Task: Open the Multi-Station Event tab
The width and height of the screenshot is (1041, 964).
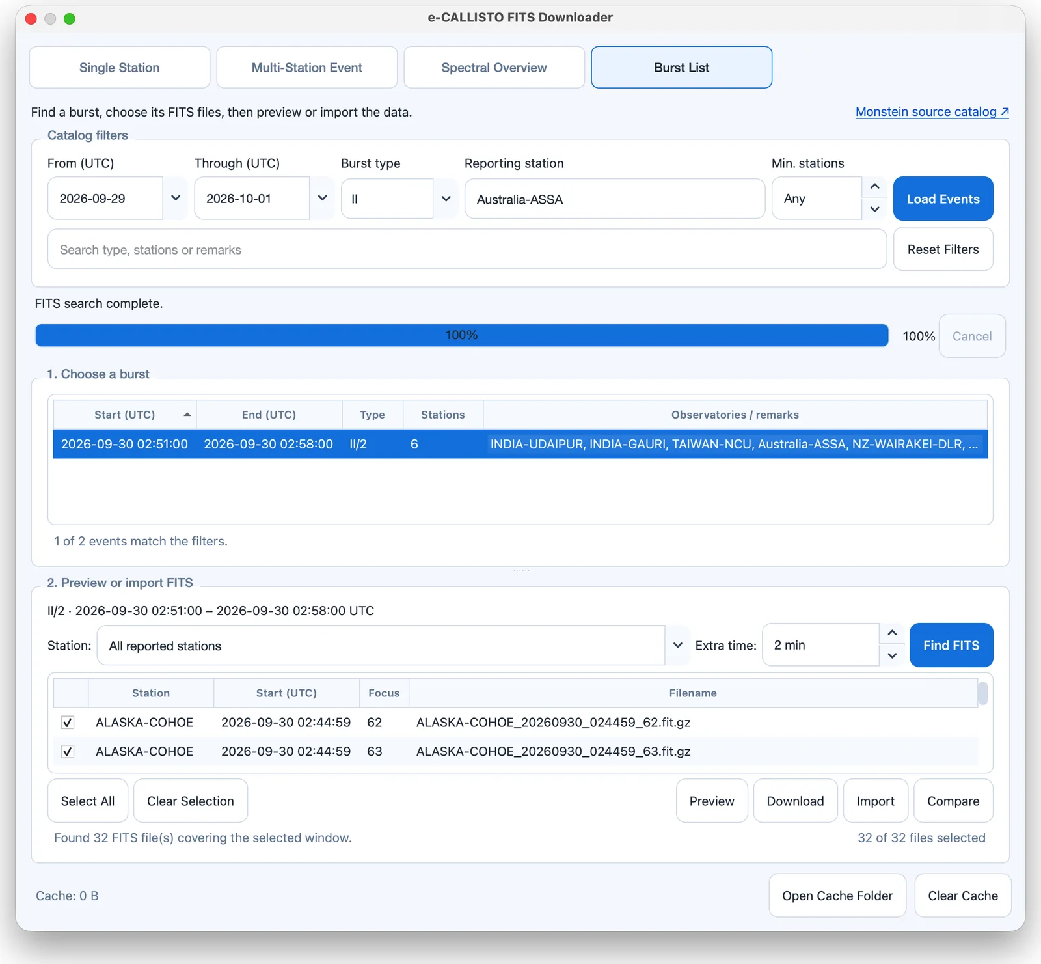Action: 307,67
